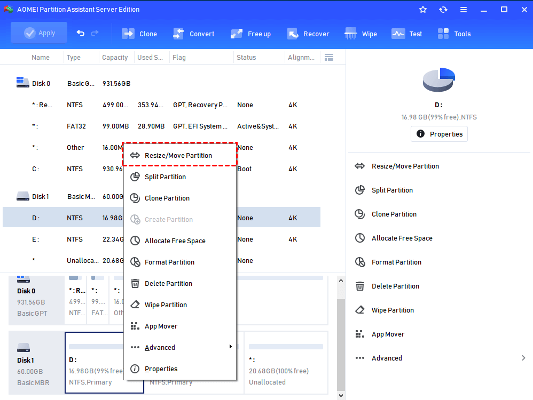Image resolution: width=533 pixels, height=400 pixels.
Task: Select Properties in context menu
Action: pyautogui.click(x=179, y=369)
